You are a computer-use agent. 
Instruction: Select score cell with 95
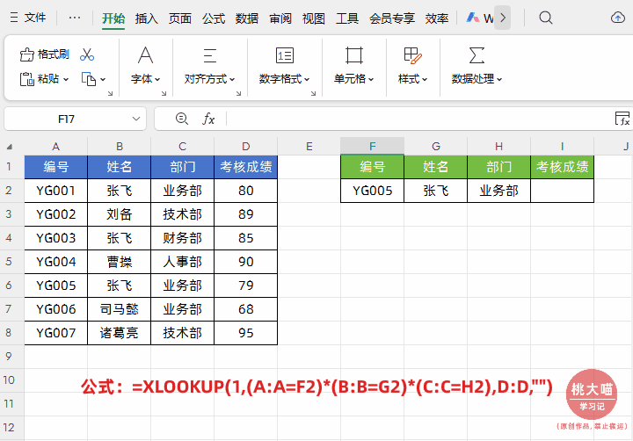(x=246, y=333)
